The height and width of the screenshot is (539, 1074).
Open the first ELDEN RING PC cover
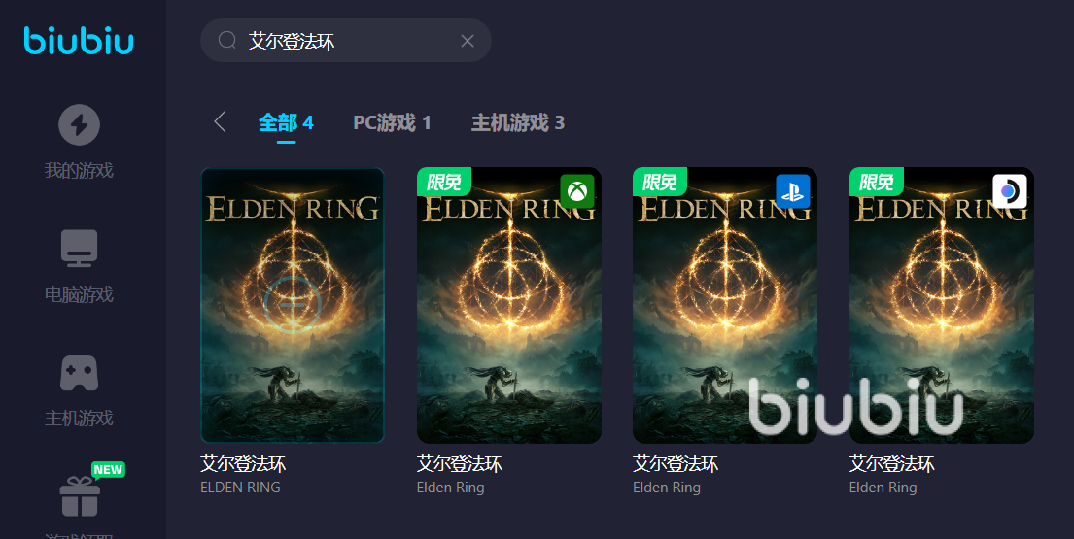293,305
